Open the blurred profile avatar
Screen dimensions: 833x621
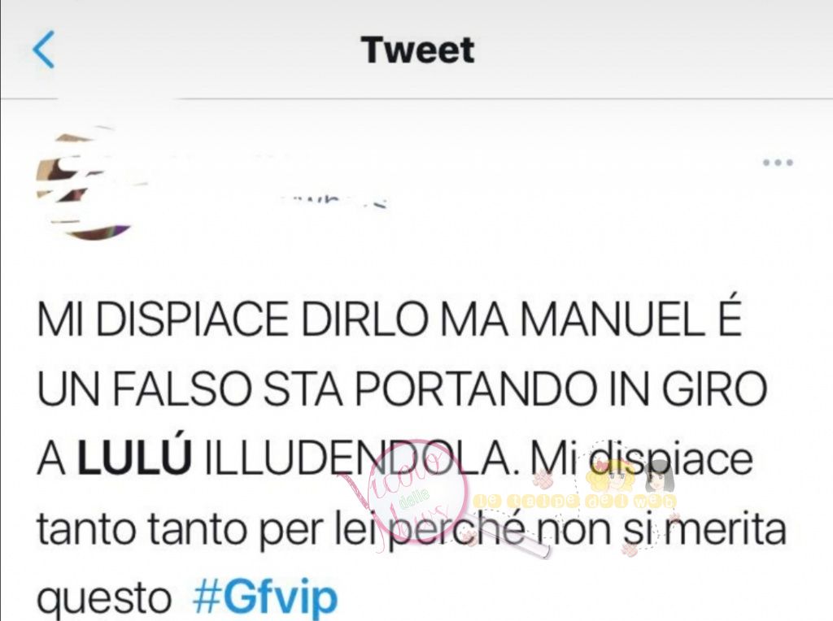tap(84, 183)
